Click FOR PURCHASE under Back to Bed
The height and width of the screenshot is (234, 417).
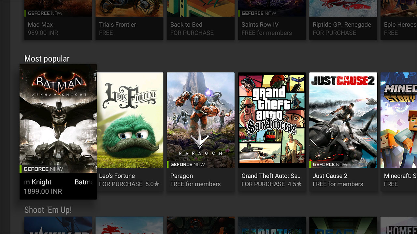pos(192,33)
